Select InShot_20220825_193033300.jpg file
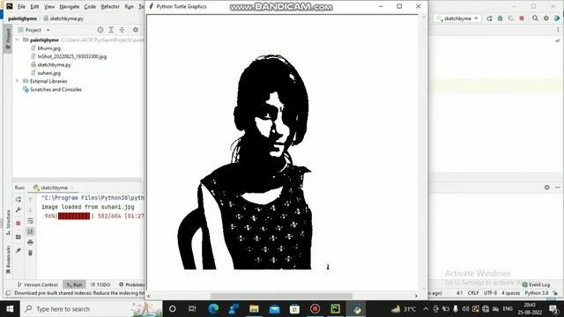 [71, 56]
